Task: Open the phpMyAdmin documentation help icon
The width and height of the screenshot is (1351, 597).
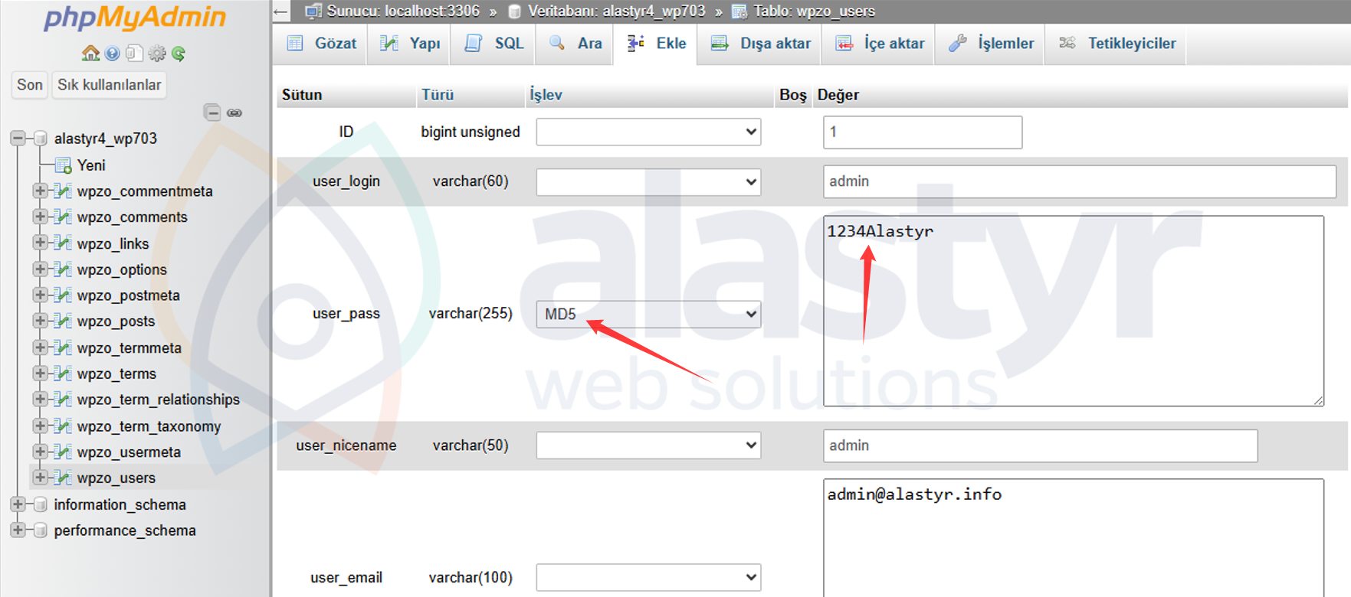Action: tap(113, 53)
